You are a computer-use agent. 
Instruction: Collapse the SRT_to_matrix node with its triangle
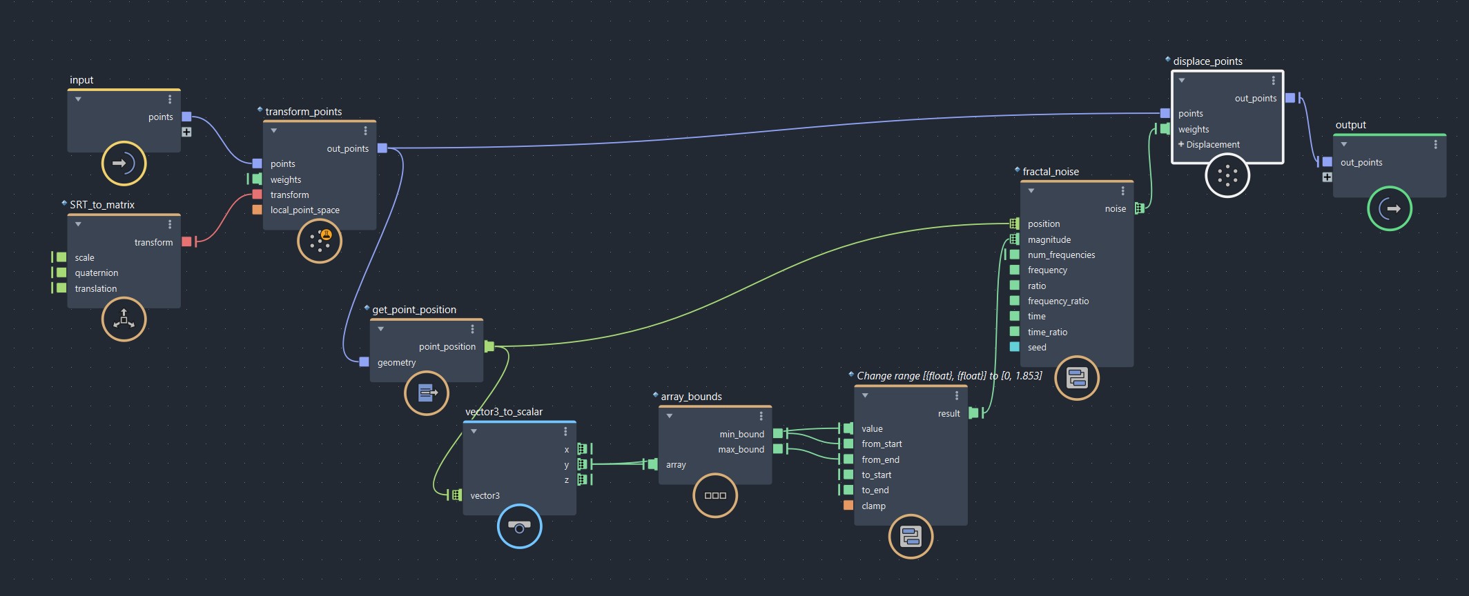[78, 224]
